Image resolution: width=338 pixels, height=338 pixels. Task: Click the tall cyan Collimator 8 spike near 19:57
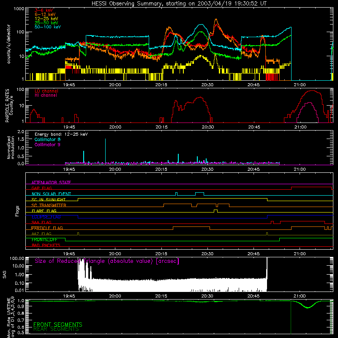pyautogui.click(x=105, y=151)
